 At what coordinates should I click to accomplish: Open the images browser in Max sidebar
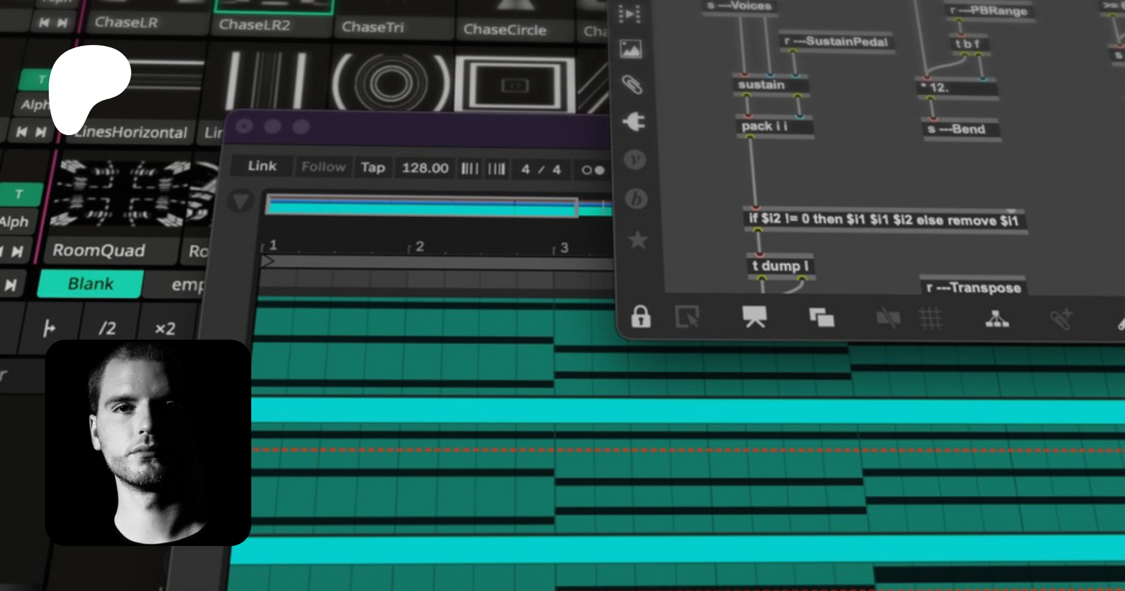coord(631,49)
